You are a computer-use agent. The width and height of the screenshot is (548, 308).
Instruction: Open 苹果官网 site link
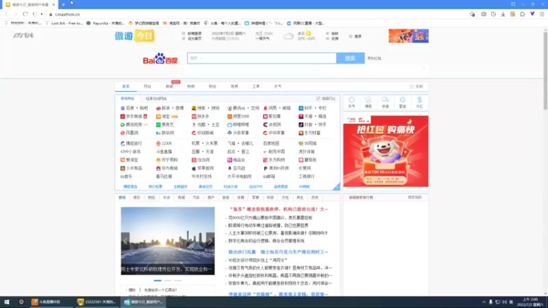click(202, 168)
